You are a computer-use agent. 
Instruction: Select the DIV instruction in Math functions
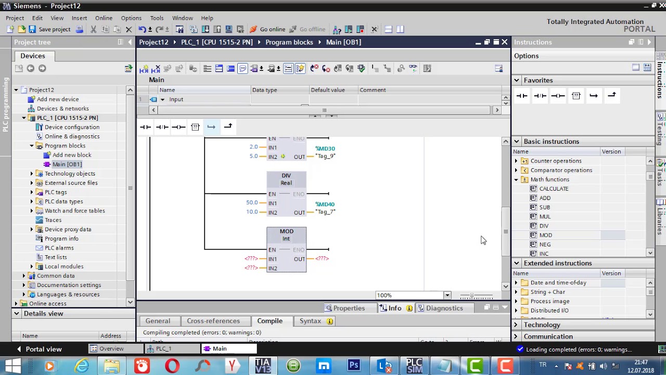click(x=544, y=226)
